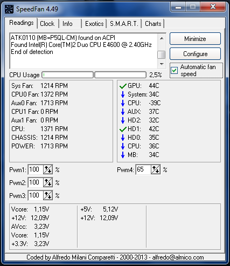
Task: Click the 'Aux0 Fan: 1713 RPM' reading
Action: point(39,103)
